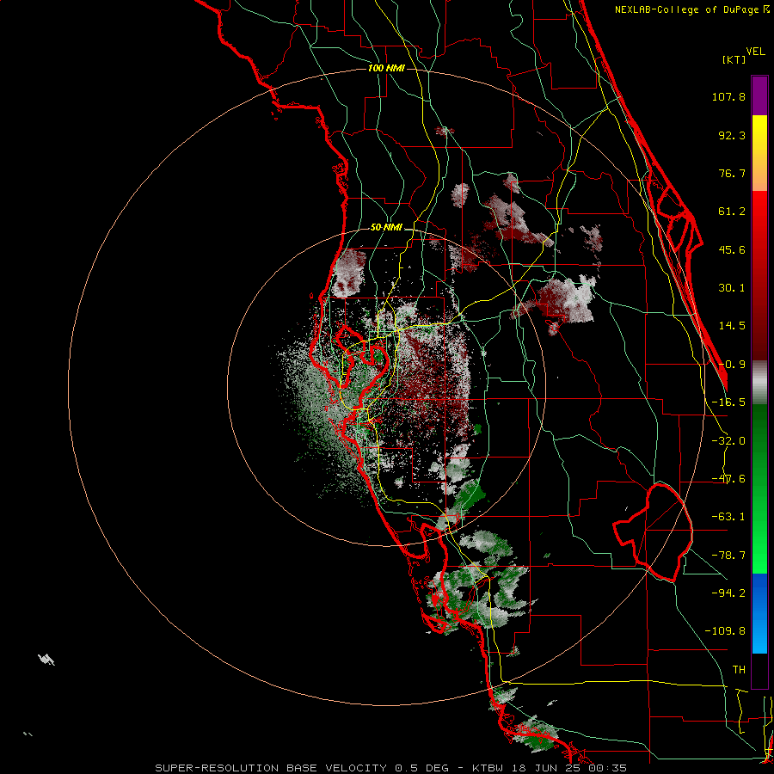Image resolution: width=774 pixels, height=774 pixels.
Task: Select the 14.5 velocity scale value
Action: tap(732, 326)
